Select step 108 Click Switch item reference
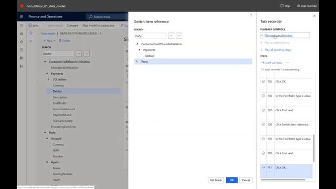The image size is (336, 189). pos(286,128)
